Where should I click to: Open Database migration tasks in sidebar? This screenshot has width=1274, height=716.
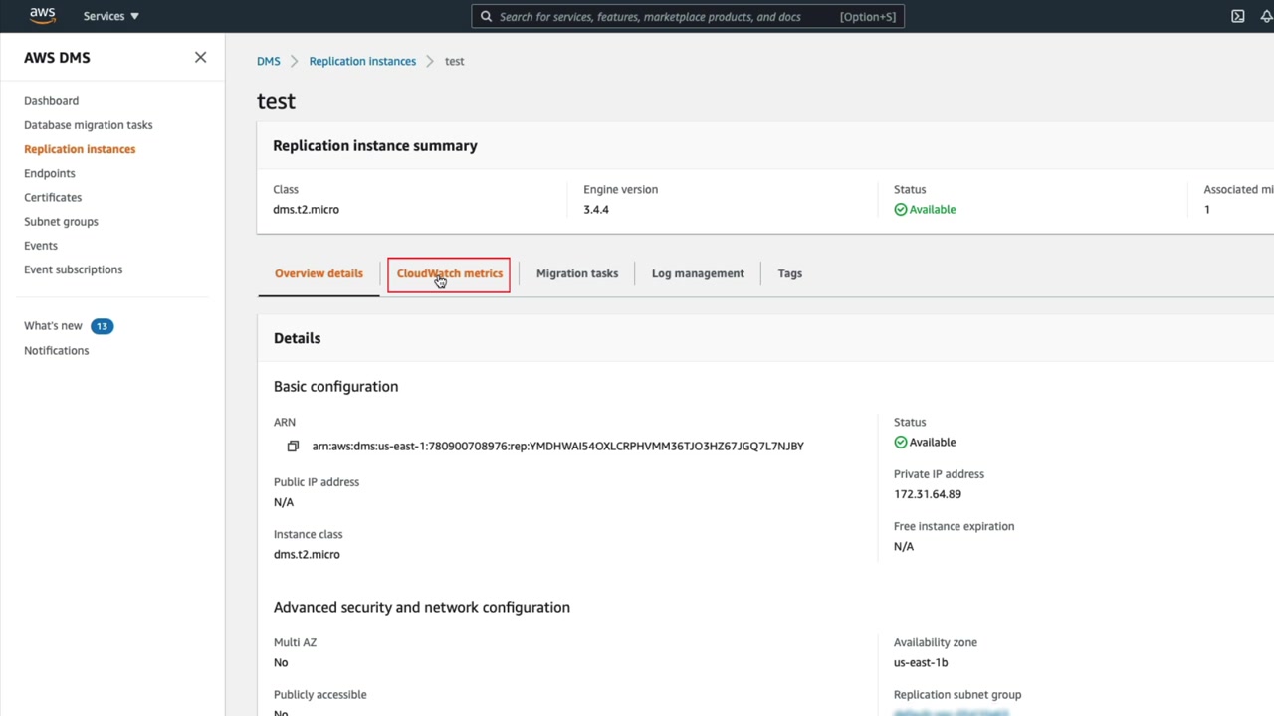click(88, 125)
